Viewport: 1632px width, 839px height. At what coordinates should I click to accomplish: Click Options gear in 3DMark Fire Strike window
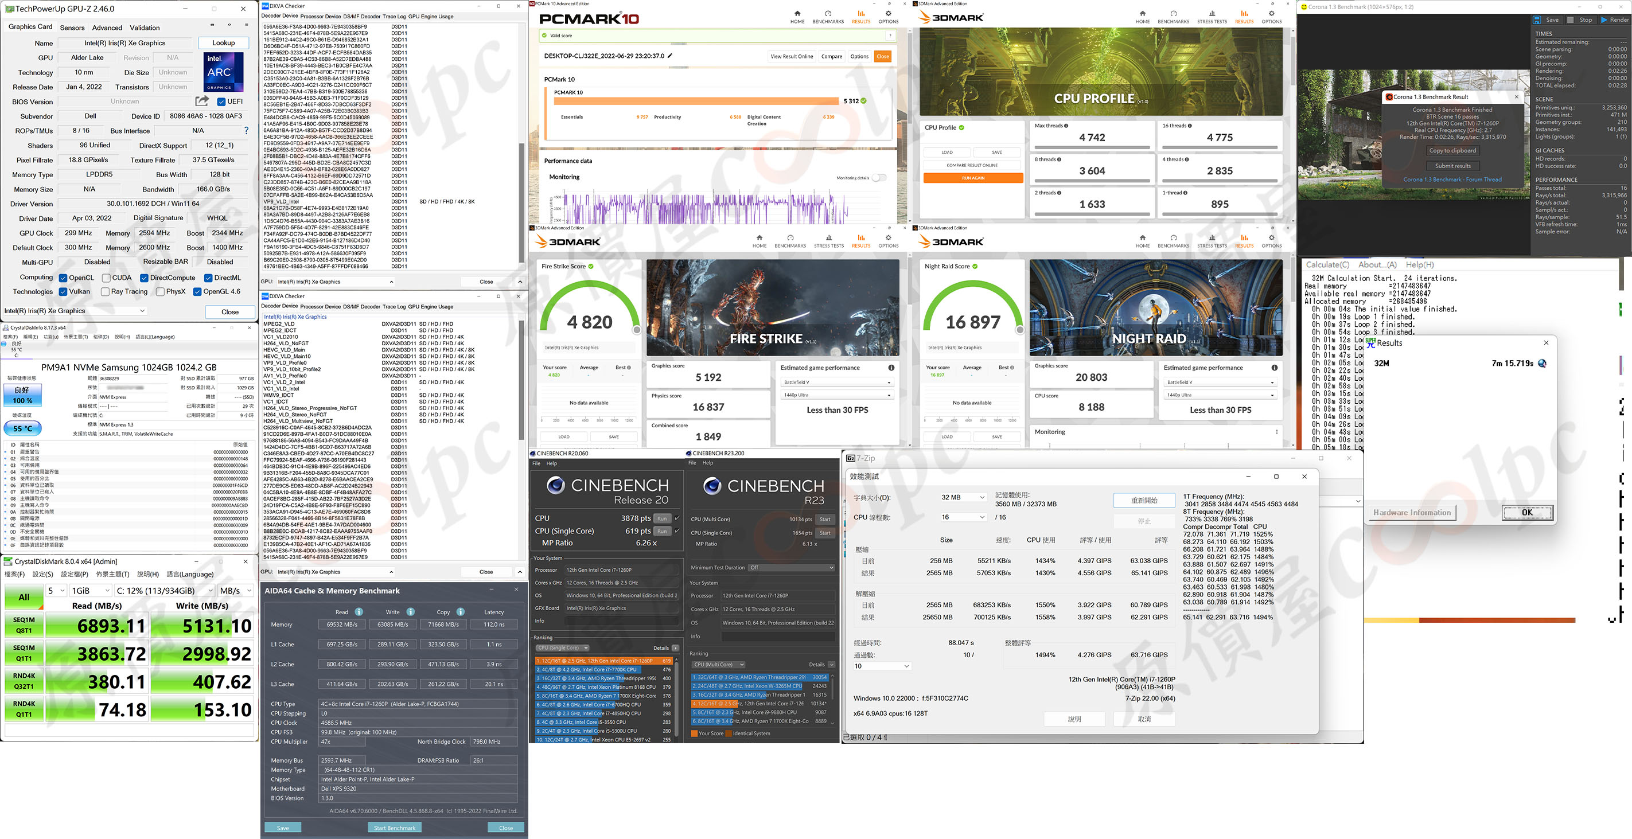888,237
